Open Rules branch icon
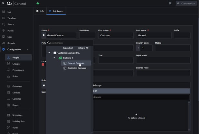 coord(8,128)
